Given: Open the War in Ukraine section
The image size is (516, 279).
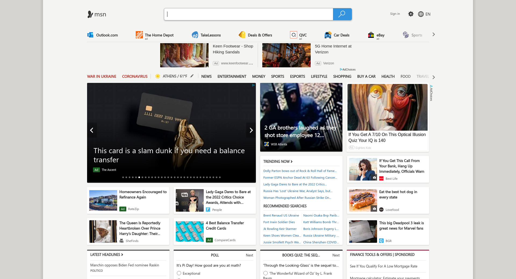Looking at the screenshot, I should click(x=102, y=76).
